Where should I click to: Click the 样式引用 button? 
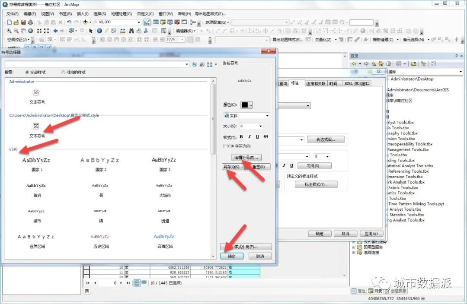tap(246, 247)
